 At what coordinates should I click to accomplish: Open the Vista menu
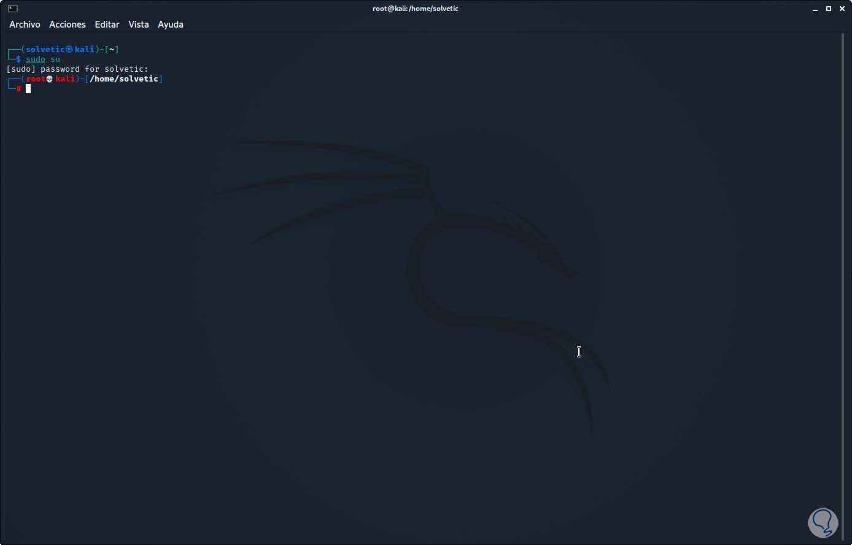pyautogui.click(x=139, y=25)
